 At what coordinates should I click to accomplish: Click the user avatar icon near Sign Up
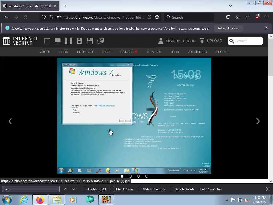tap(161, 41)
